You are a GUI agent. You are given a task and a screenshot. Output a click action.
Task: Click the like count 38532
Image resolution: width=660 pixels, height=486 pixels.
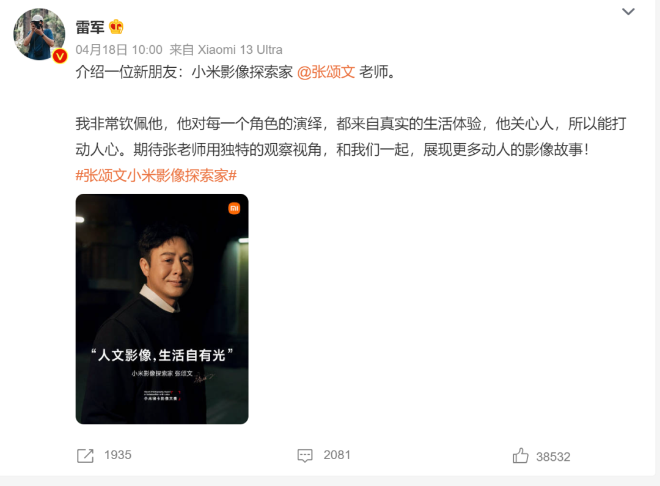pos(553,457)
